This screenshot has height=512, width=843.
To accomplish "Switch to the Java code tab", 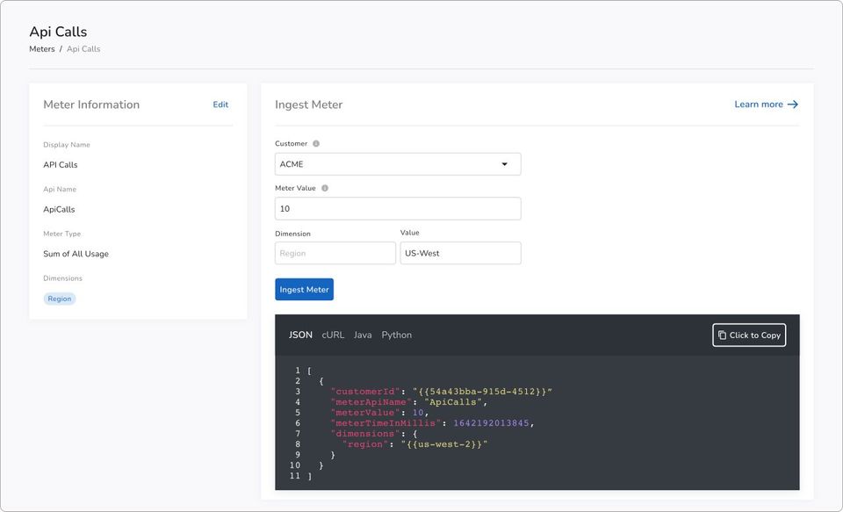I will coord(363,335).
